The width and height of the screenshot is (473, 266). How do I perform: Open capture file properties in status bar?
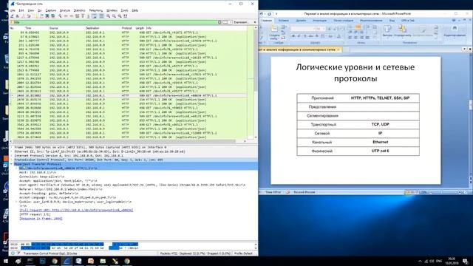point(18,253)
